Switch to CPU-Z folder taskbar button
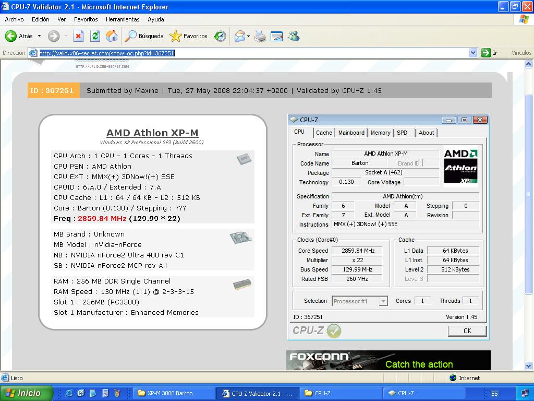The image size is (534, 401). click(x=341, y=393)
